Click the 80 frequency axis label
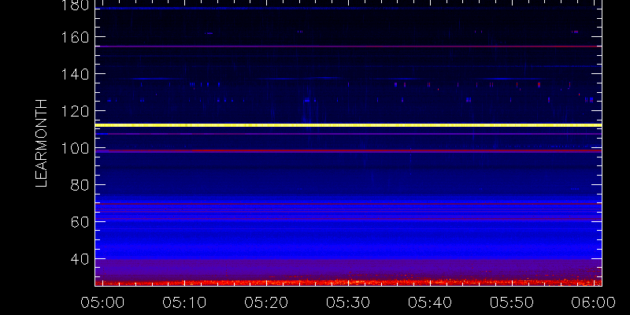Screen dimensions: 630x315 click(80, 185)
